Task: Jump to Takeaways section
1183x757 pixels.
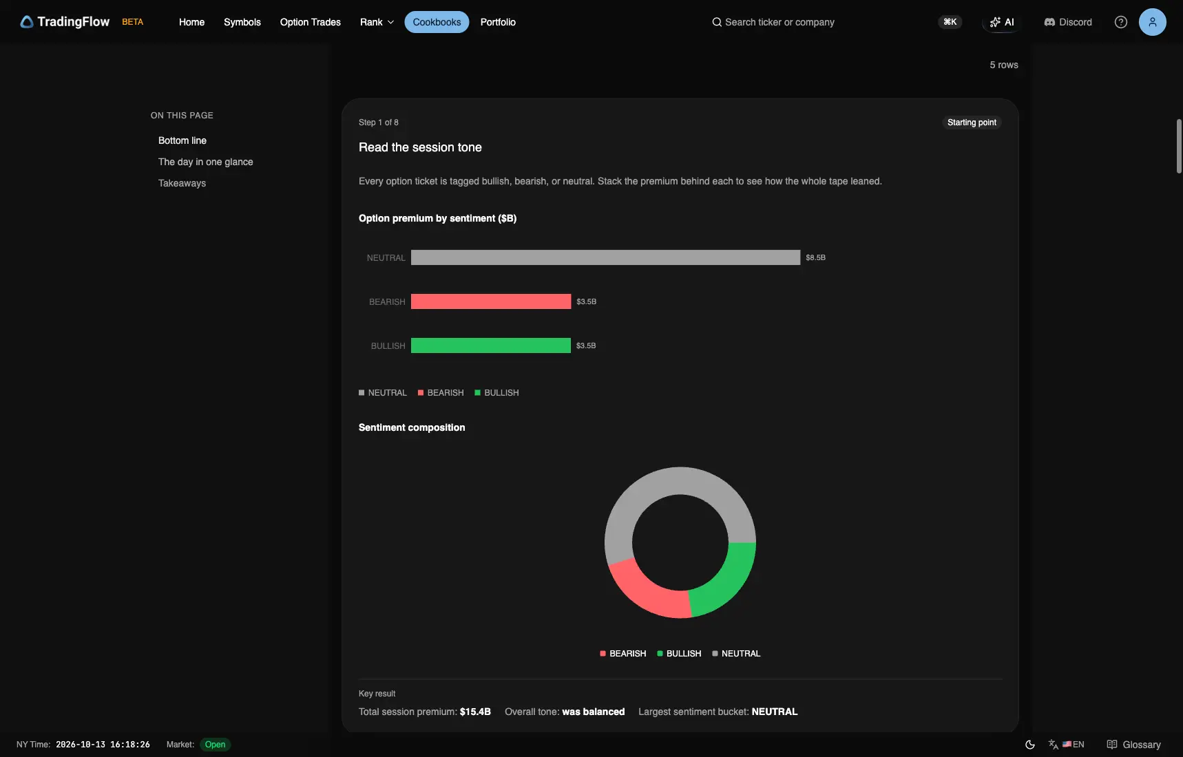Action: click(x=182, y=183)
